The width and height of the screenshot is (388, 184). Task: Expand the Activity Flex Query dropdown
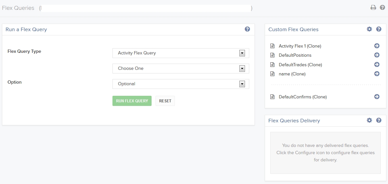tap(242, 53)
